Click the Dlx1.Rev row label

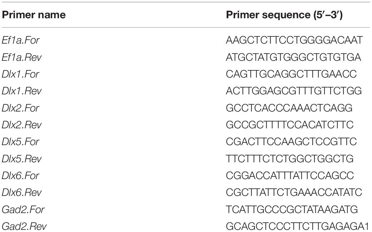click(21, 91)
